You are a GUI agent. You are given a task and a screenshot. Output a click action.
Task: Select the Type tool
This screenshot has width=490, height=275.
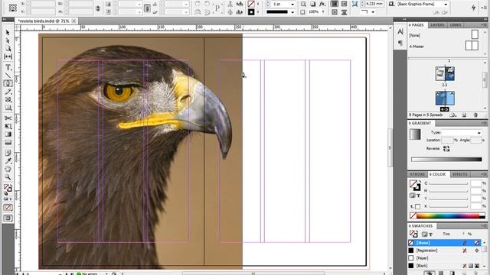tap(8, 67)
